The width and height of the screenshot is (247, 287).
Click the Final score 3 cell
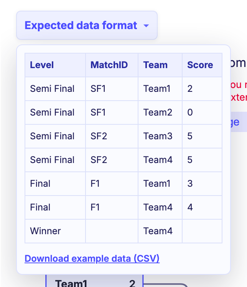[202, 184]
